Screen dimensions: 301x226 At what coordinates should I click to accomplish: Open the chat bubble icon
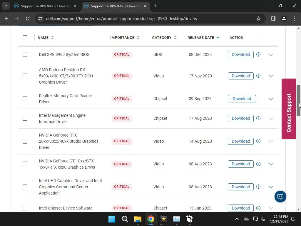(x=280, y=197)
